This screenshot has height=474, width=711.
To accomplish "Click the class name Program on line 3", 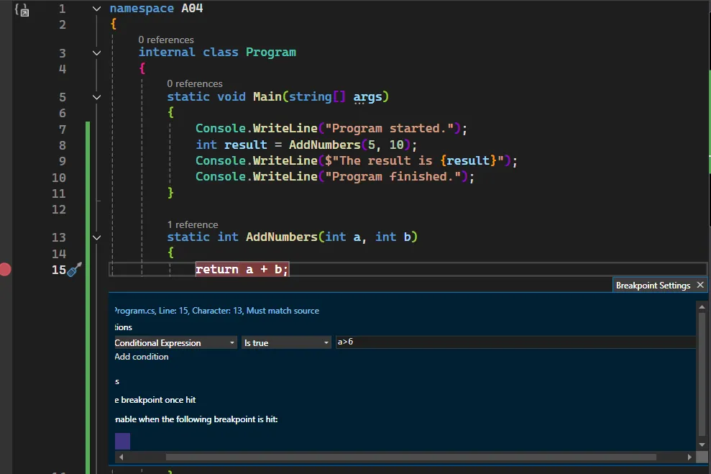I will pyautogui.click(x=271, y=53).
